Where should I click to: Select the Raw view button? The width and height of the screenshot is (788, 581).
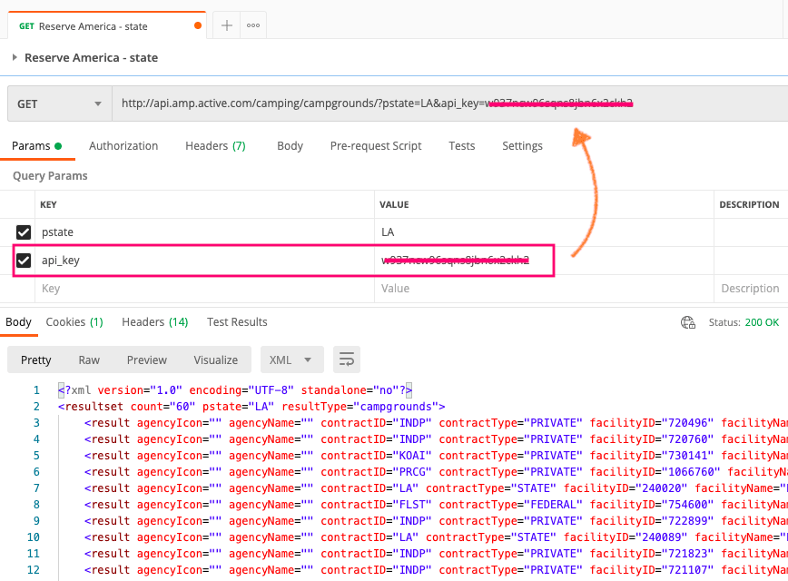click(x=89, y=359)
